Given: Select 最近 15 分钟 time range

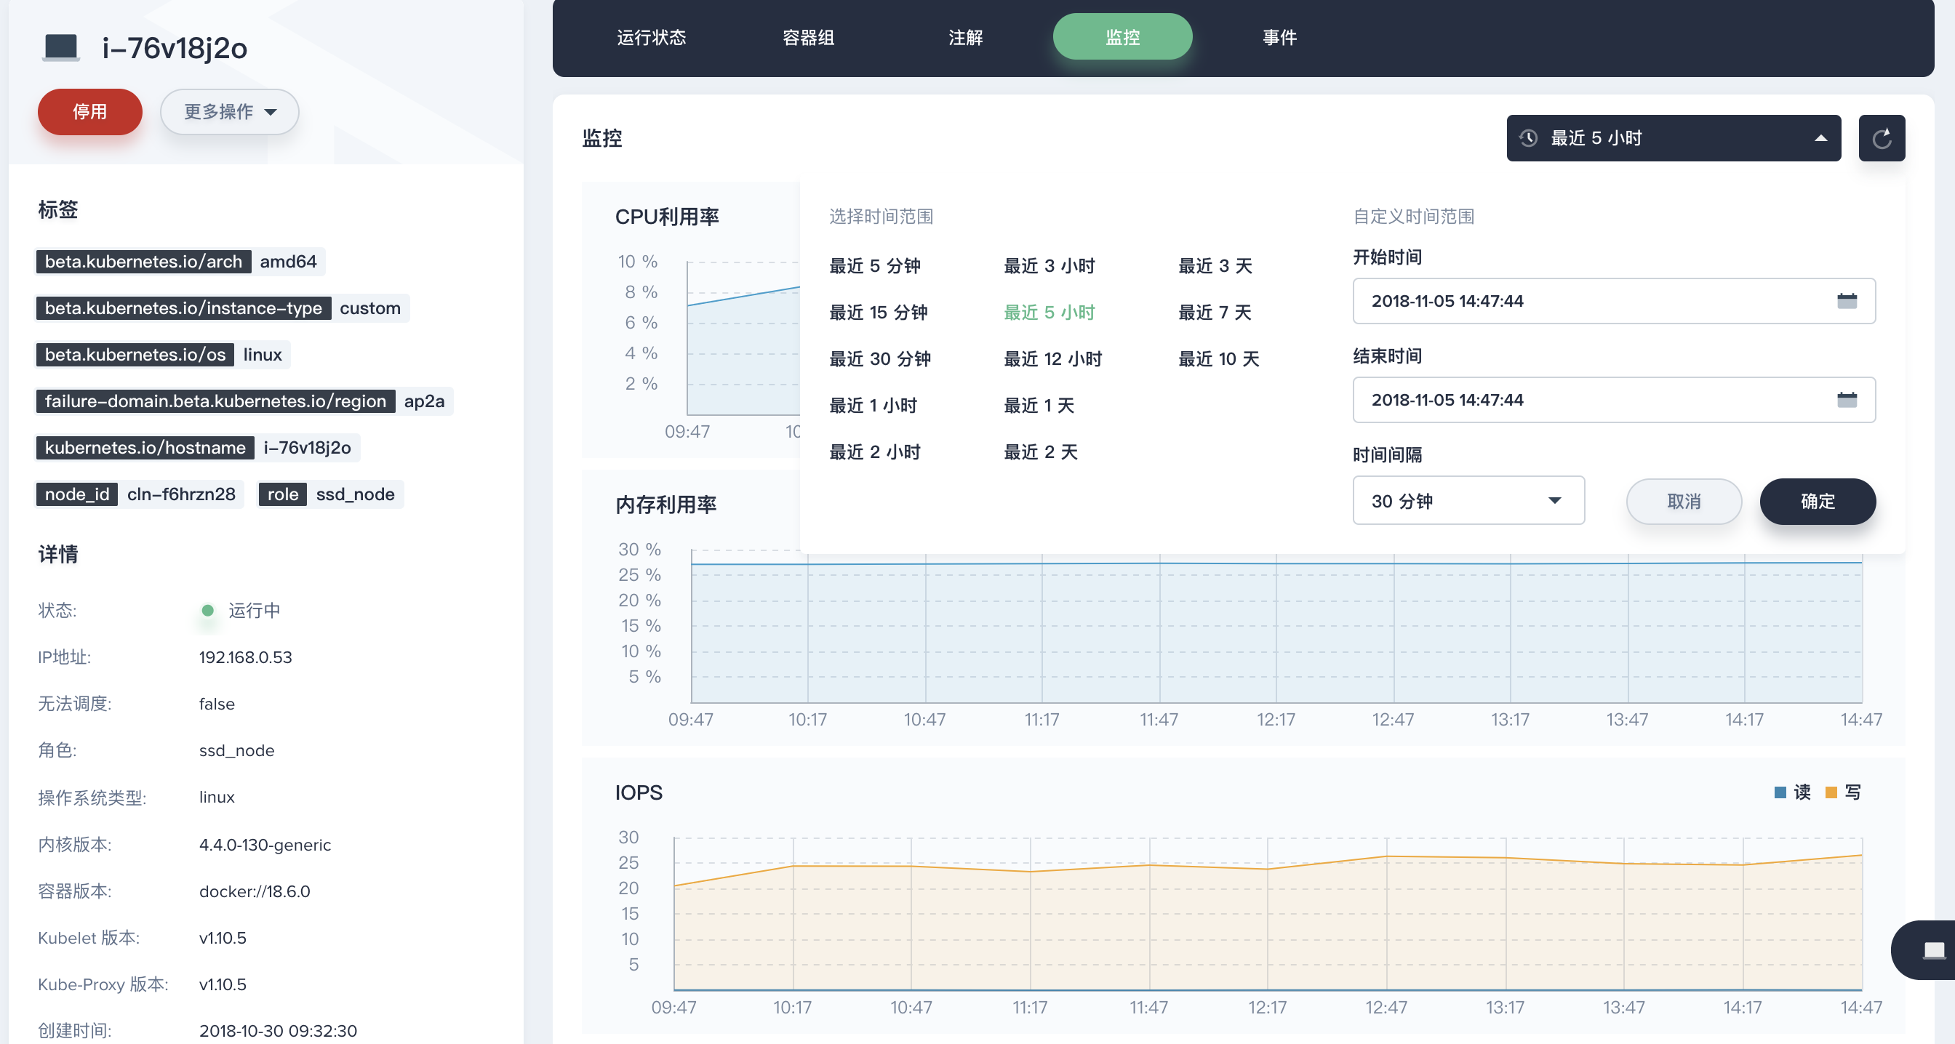Looking at the screenshot, I should pyautogui.click(x=878, y=312).
